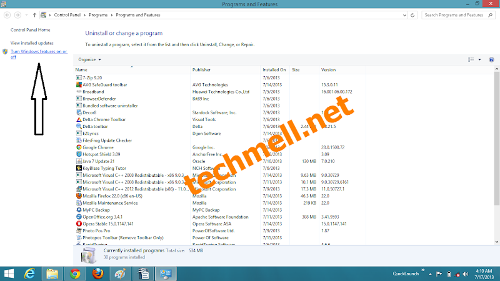Open Firefox from the taskbar
Image resolution: width=500 pixels, height=281 pixels.
(x=98, y=274)
